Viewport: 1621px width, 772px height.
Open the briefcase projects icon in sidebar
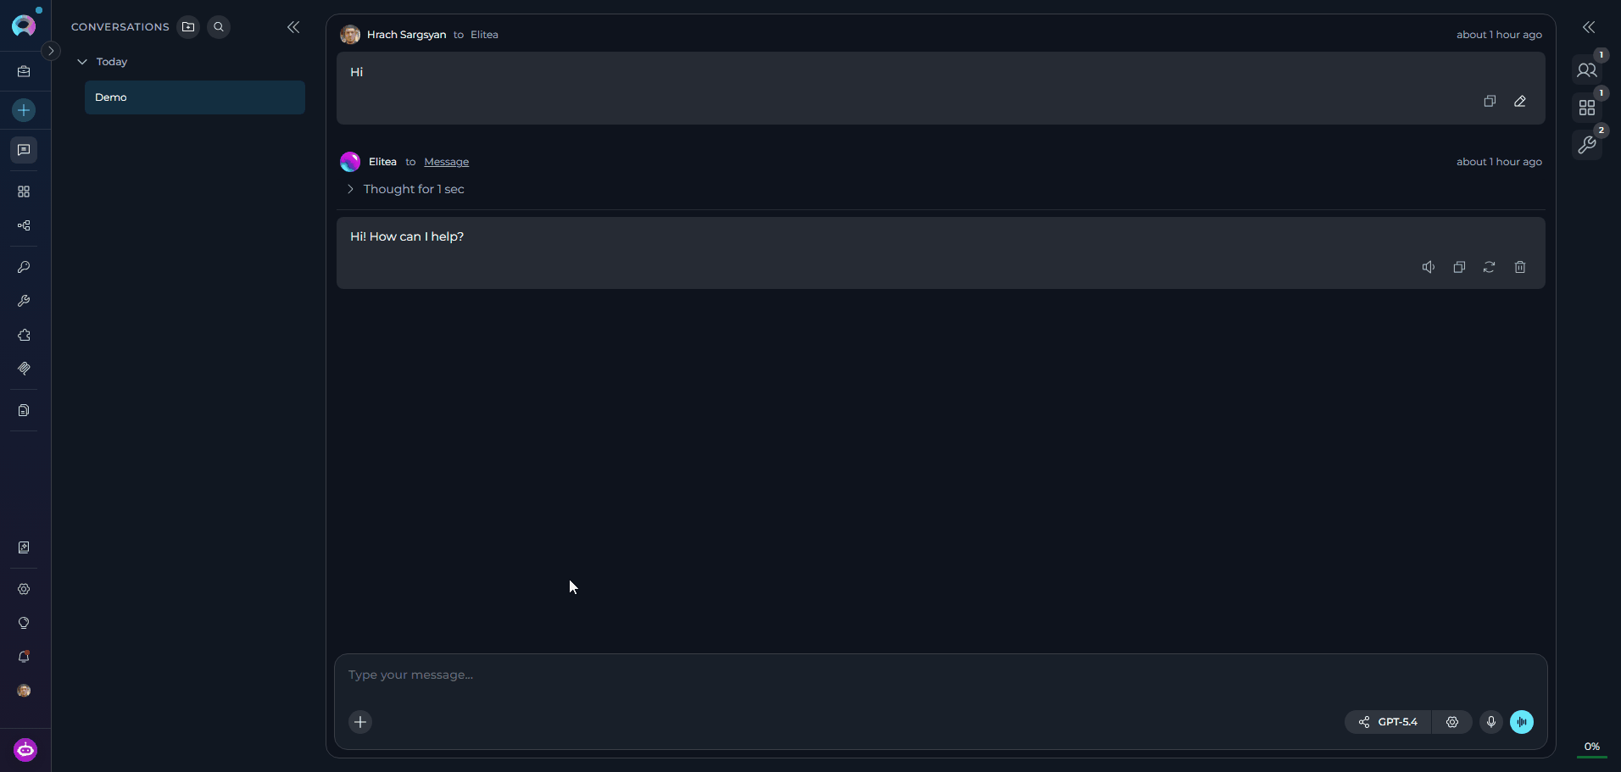click(x=24, y=72)
